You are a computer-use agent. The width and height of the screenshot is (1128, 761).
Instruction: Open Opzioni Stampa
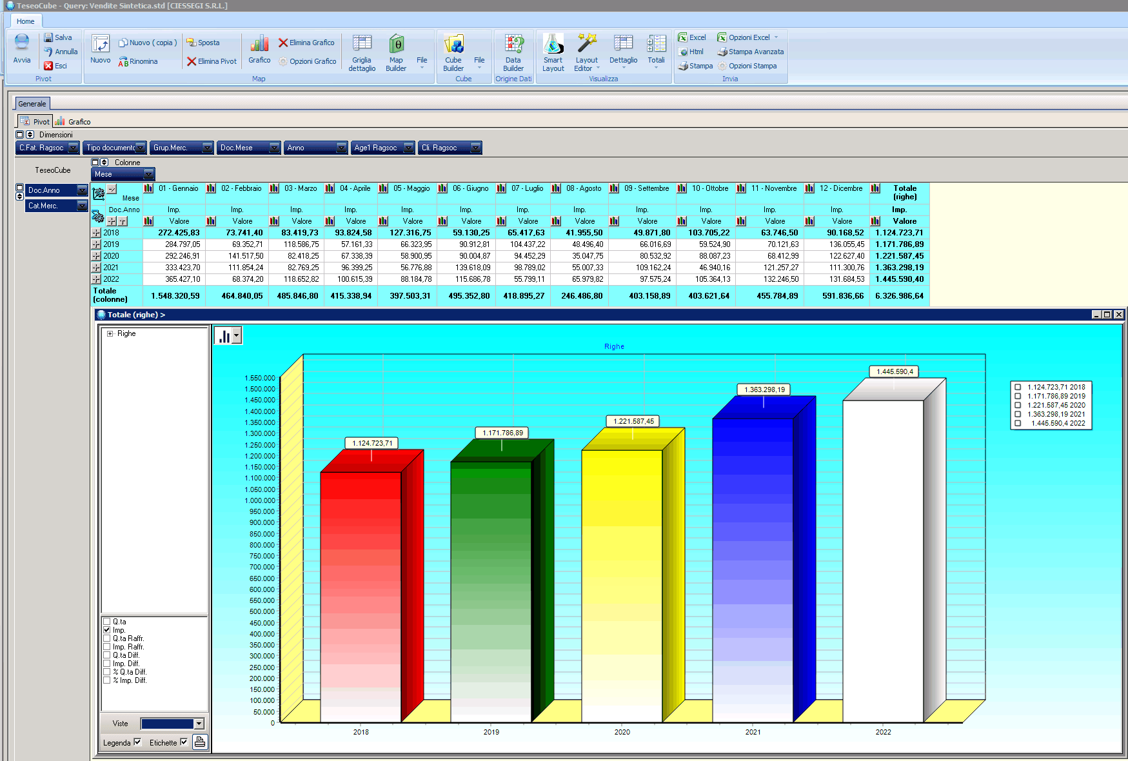click(747, 66)
